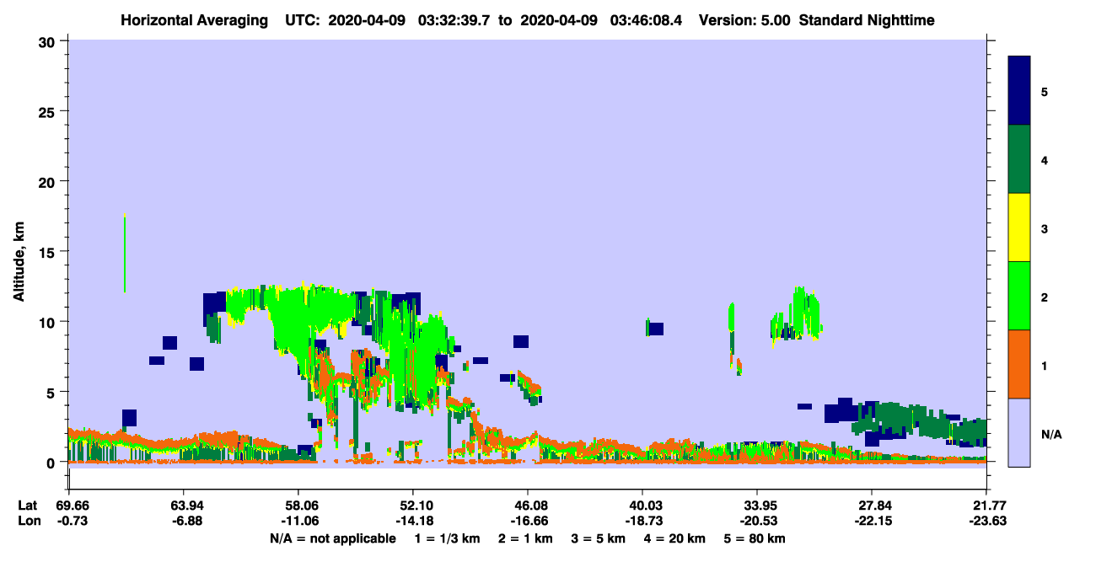The image size is (1096, 562).
Task: Click the thin green vertical streak near 15 km
Action: [125, 253]
